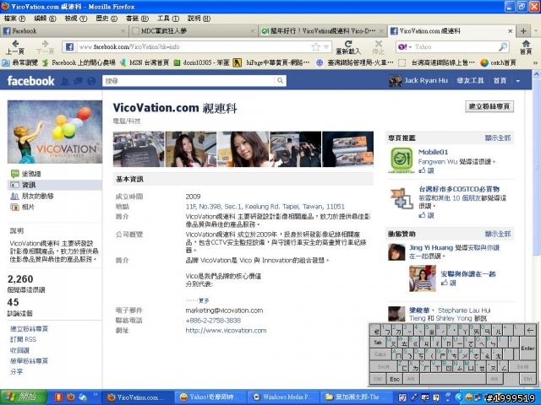This screenshot has height=405, width=541.
Task: Open the Bookmarks menu in Firefox
Action: [137, 19]
